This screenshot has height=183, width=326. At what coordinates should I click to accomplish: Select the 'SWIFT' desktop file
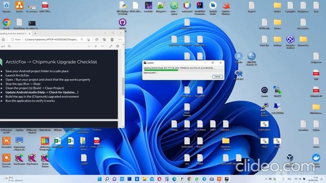click(213, 126)
